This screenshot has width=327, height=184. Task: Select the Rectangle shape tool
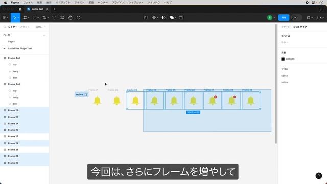coord(35,18)
